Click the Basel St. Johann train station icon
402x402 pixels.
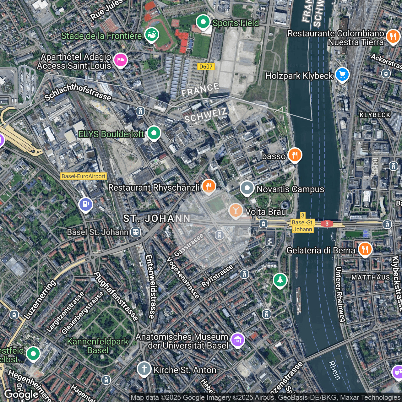[136, 232]
